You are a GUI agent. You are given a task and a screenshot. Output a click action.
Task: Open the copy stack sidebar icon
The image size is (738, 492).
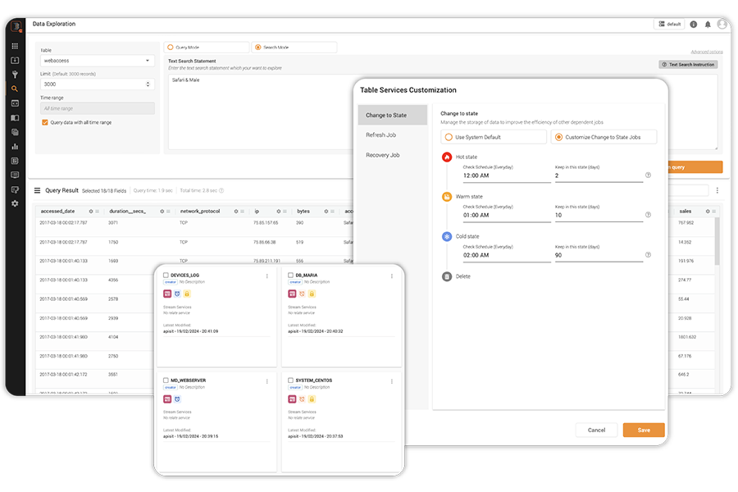[15, 132]
